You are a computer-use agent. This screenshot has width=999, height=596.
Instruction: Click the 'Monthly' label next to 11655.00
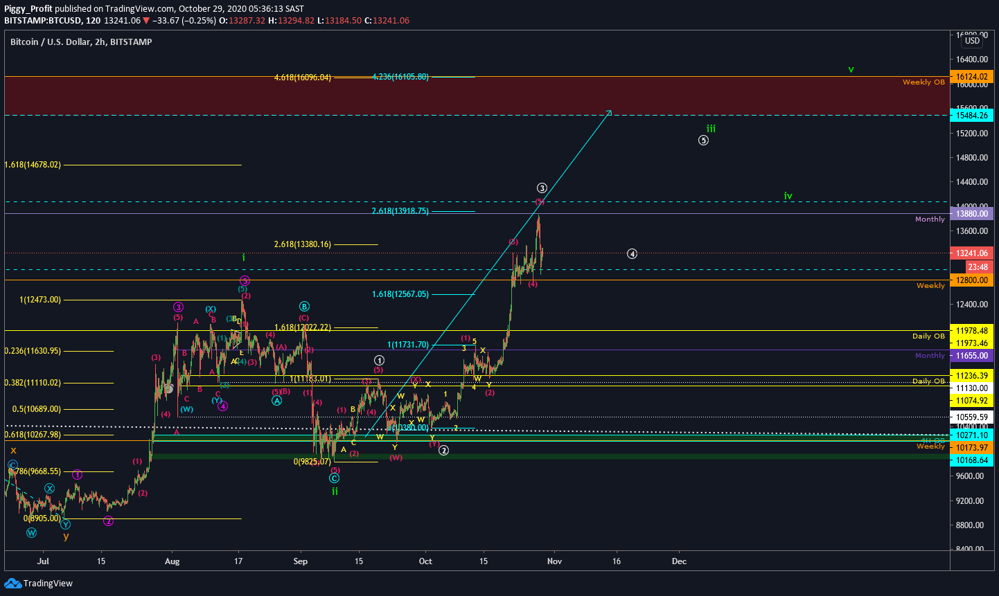[x=930, y=355]
